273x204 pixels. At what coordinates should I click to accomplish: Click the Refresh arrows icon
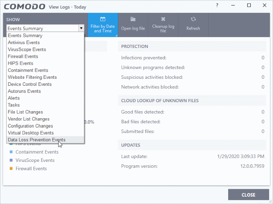[193, 19]
